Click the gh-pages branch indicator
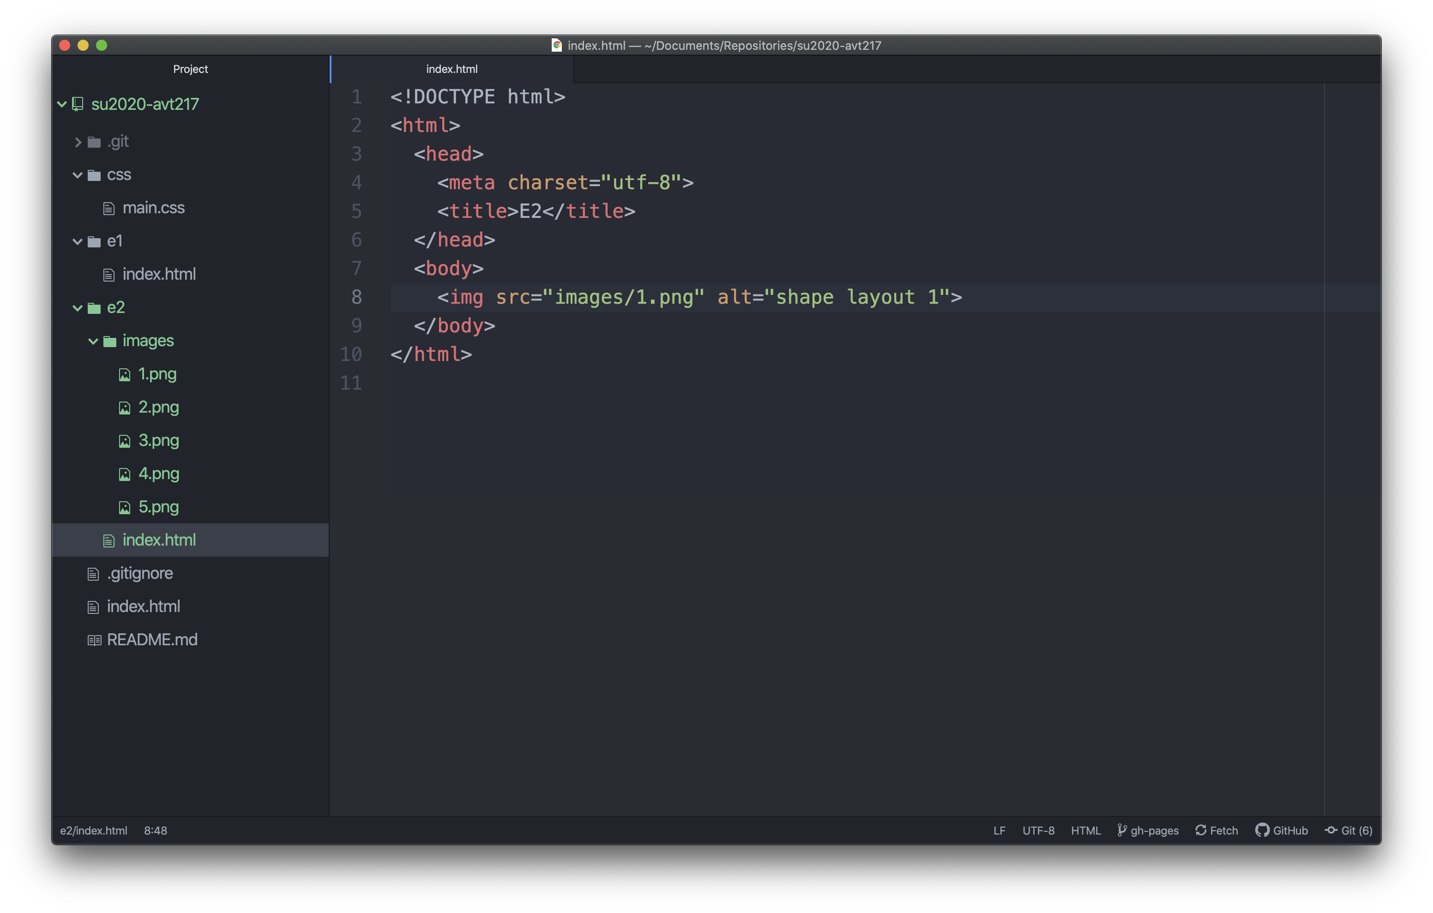This screenshot has height=913, width=1433. coord(1145,830)
